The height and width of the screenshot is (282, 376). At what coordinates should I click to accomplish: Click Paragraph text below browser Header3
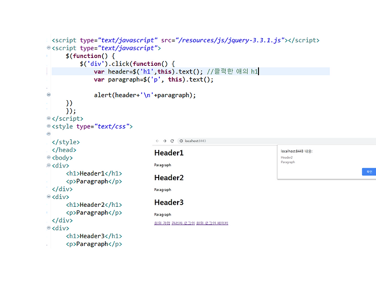[x=162, y=215]
